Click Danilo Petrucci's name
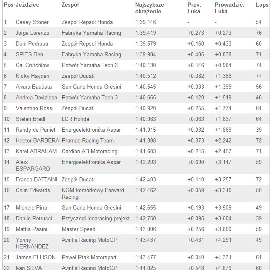 click(x=34, y=219)
